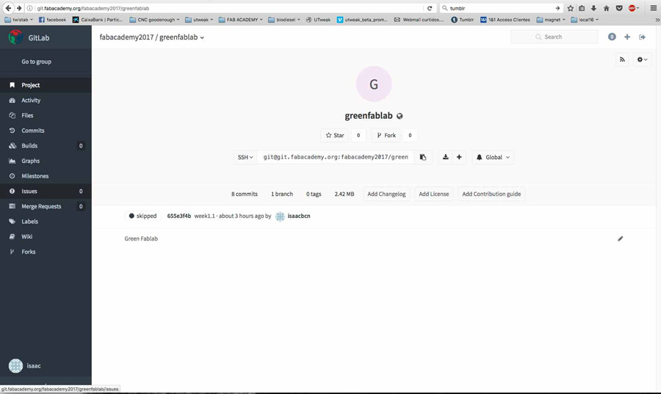Click the Add License button
The image size is (661, 394).
tap(433, 194)
